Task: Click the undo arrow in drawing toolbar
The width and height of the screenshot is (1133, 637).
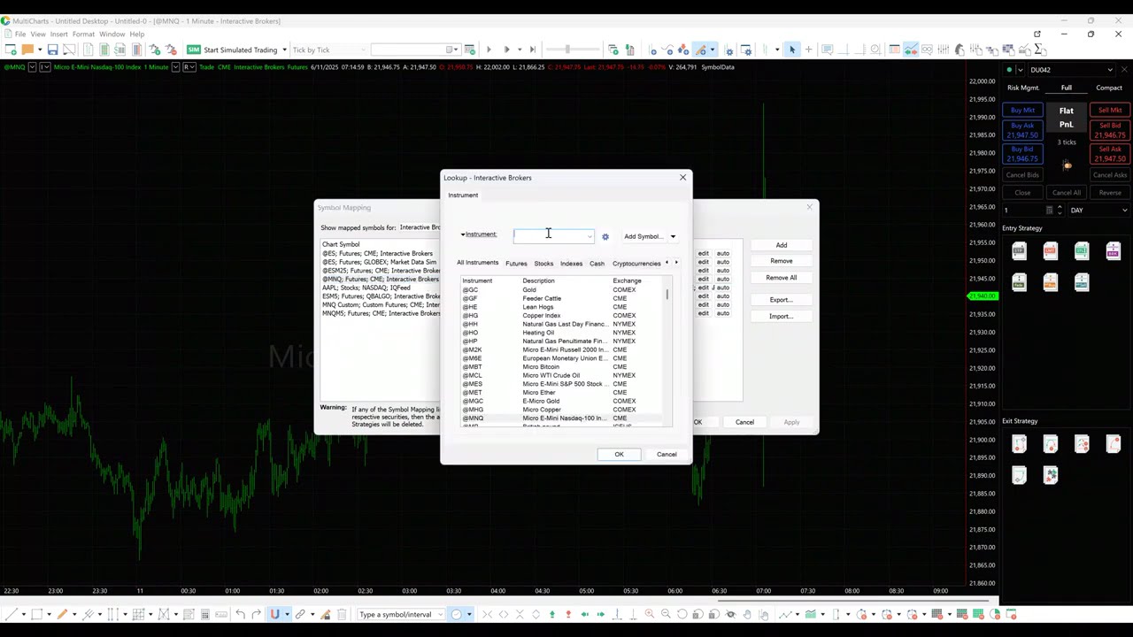Action: coord(240,614)
